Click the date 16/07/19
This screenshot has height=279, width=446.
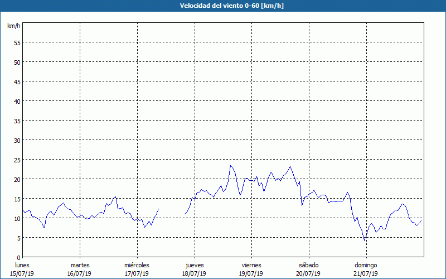pyautogui.click(x=79, y=273)
